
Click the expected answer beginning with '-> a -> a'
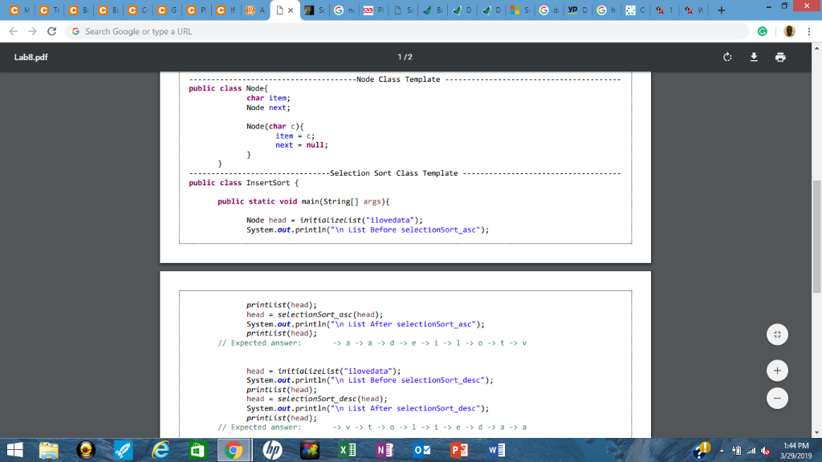click(x=430, y=343)
